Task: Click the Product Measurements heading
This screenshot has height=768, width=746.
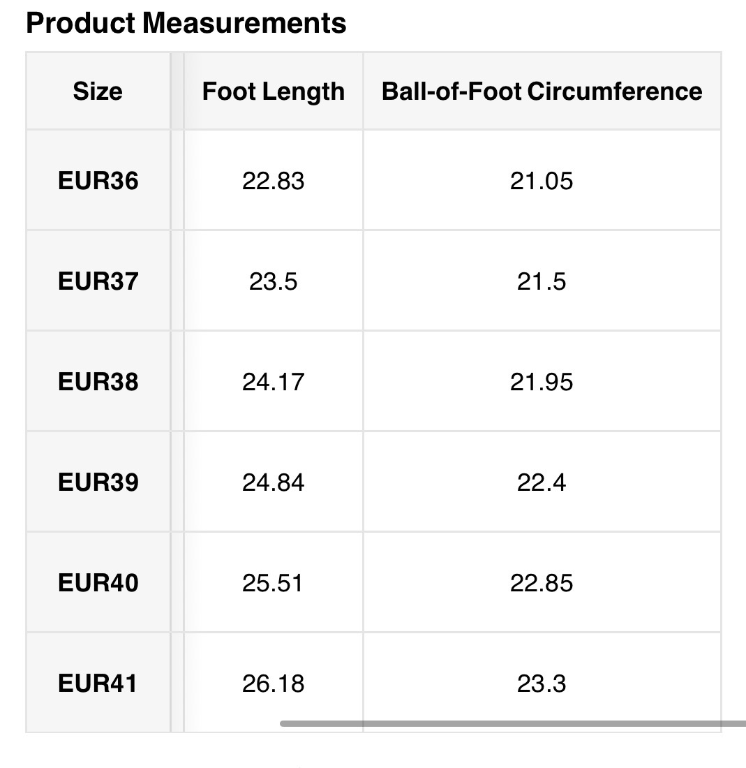Action: (x=186, y=24)
